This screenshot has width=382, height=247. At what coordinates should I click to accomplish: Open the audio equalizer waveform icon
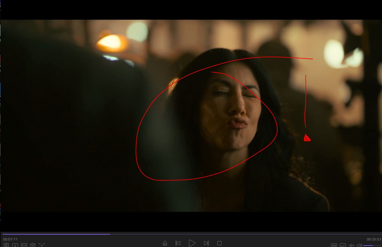(x=352, y=245)
